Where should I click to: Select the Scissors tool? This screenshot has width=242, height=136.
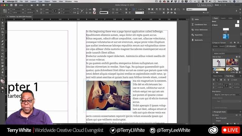(x=3, y=54)
